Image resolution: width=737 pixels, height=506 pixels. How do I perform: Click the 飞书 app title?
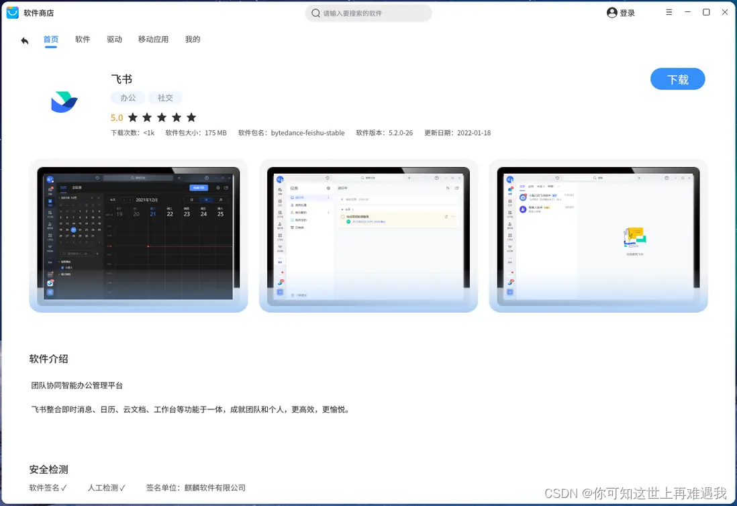(121, 79)
